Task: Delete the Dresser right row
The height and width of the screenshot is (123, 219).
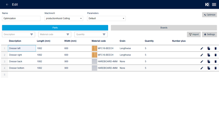Action: [215, 55]
